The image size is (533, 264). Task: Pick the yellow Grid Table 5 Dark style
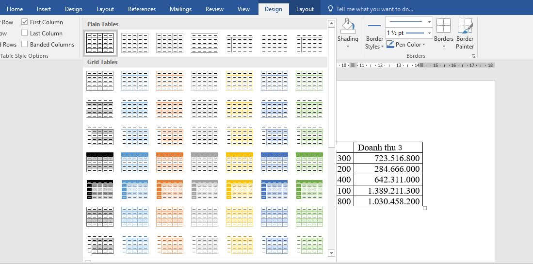coord(239,189)
